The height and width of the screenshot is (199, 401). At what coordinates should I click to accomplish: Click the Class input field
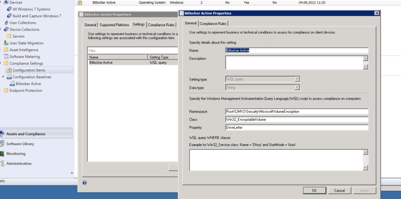click(297, 119)
